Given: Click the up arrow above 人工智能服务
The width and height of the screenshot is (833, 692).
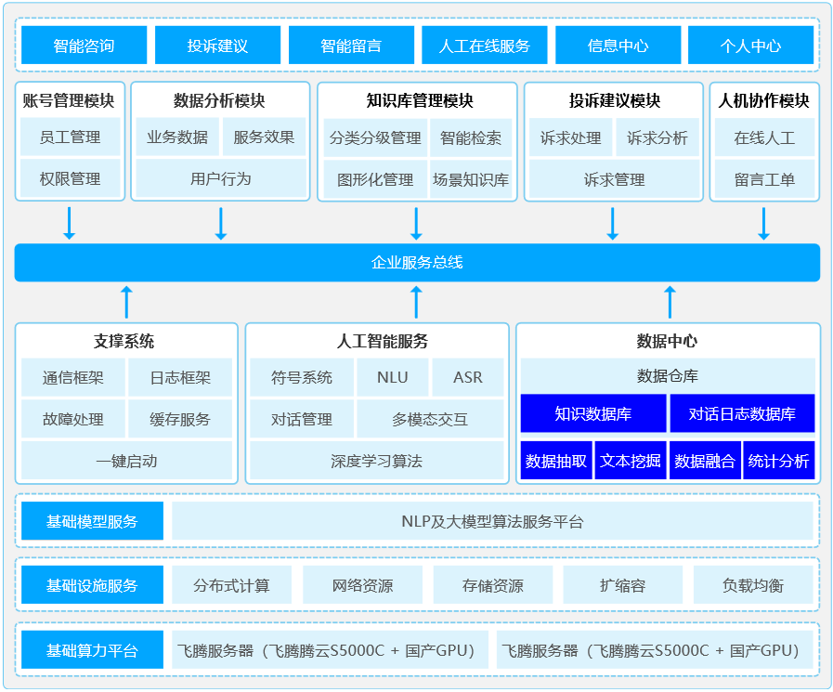Looking at the screenshot, I should (416, 301).
